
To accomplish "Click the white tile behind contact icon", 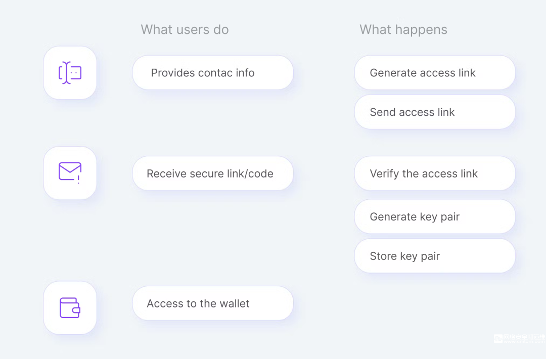I will point(70,73).
